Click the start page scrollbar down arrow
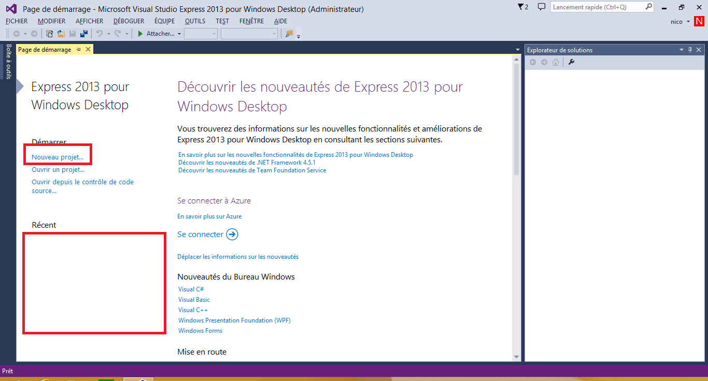This screenshot has width=708, height=381. [516, 357]
